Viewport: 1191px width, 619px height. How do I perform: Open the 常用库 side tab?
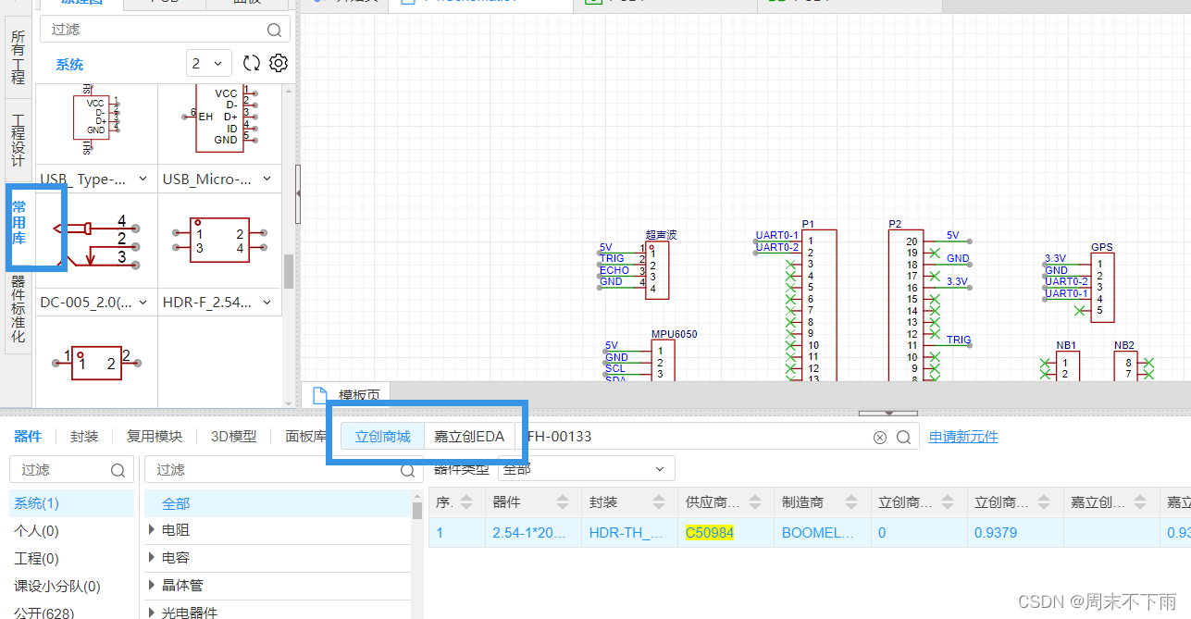pyautogui.click(x=19, y=224)
